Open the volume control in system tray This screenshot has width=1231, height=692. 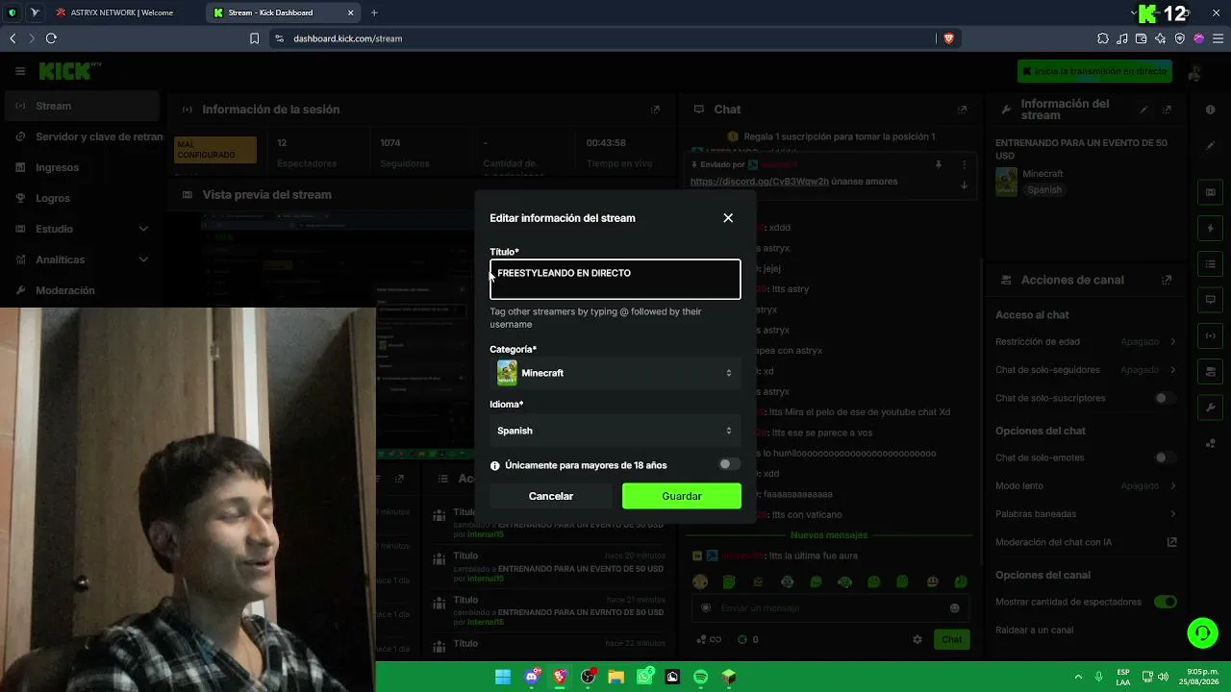(x=1163, y=677)
